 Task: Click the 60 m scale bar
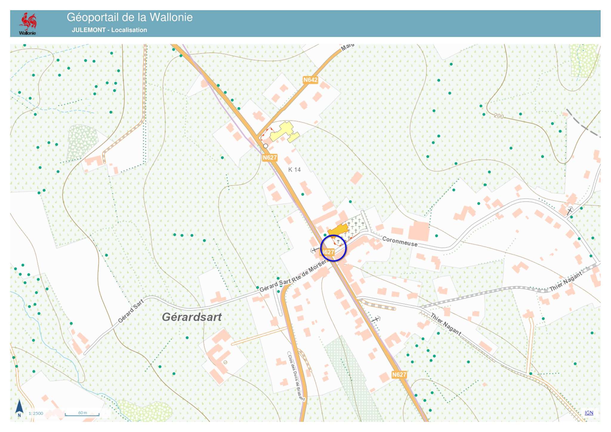(82, 414)
